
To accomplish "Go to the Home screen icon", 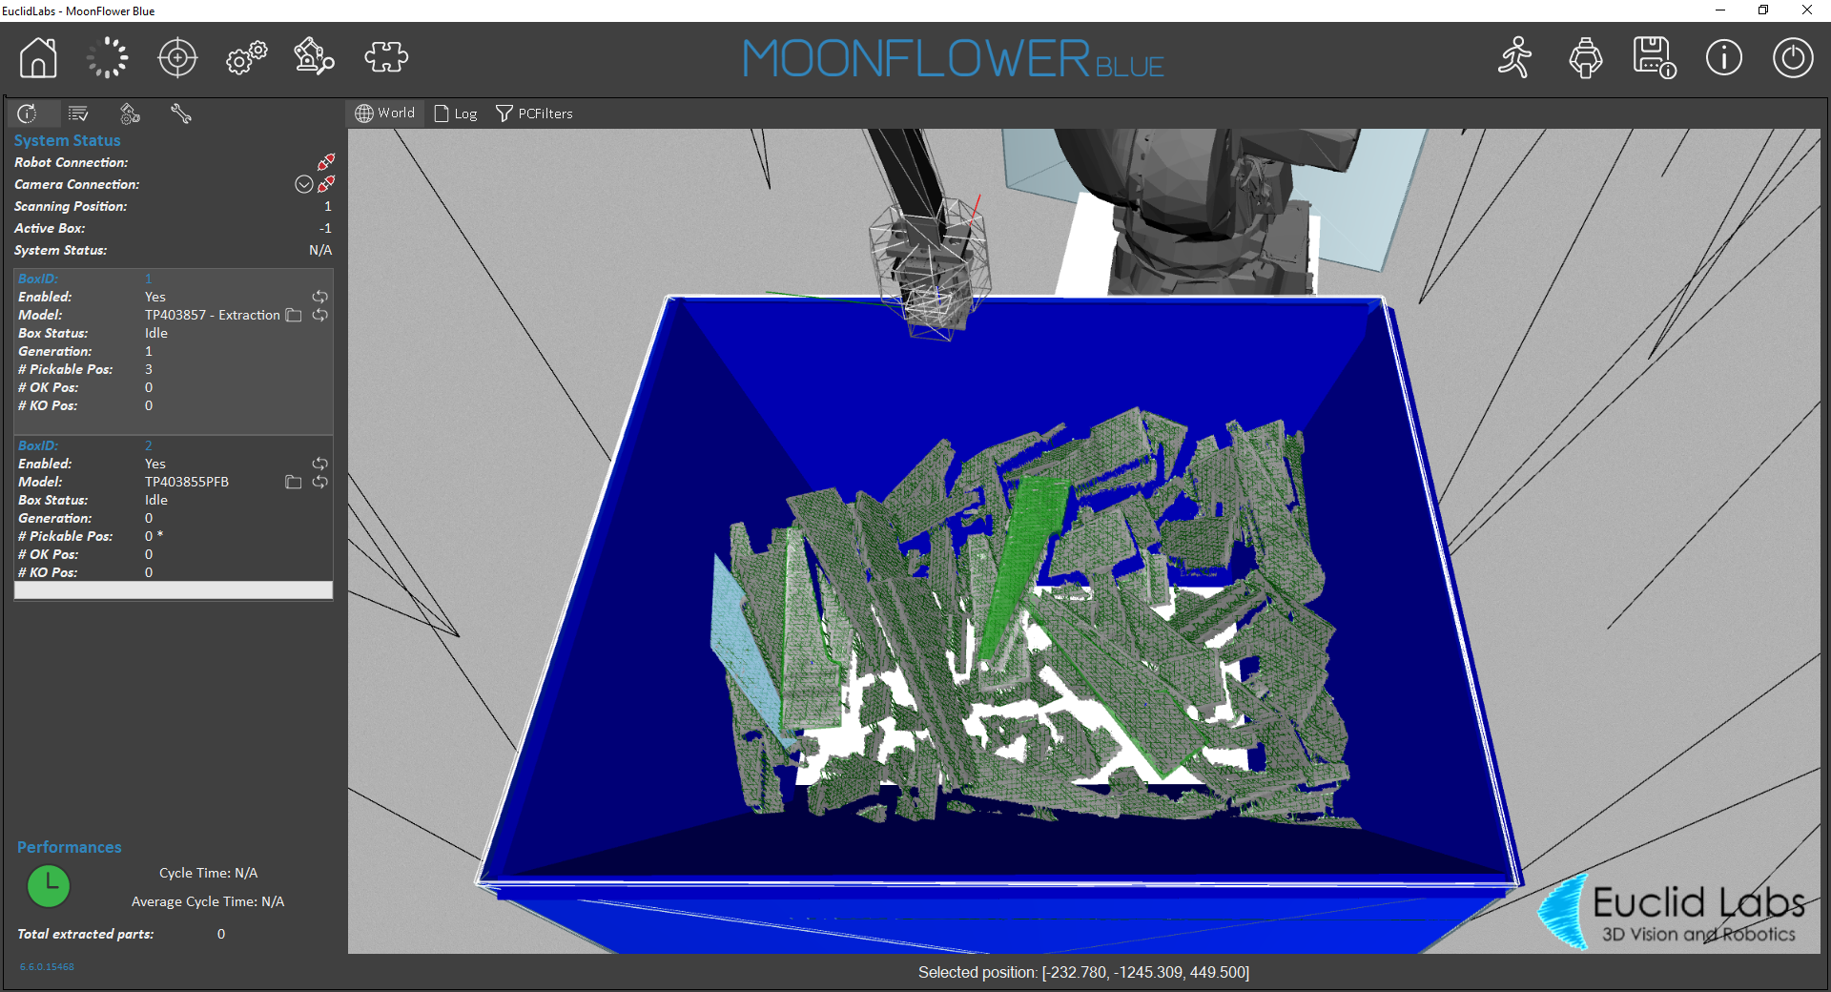I will [x=38, y=58].
